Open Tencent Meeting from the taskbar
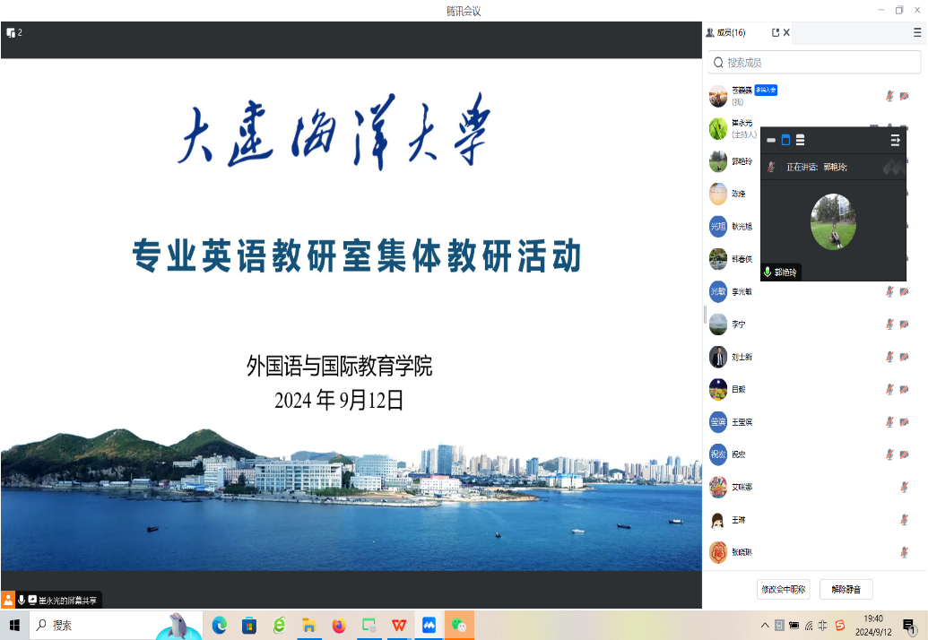 click(x=429, y=625)
